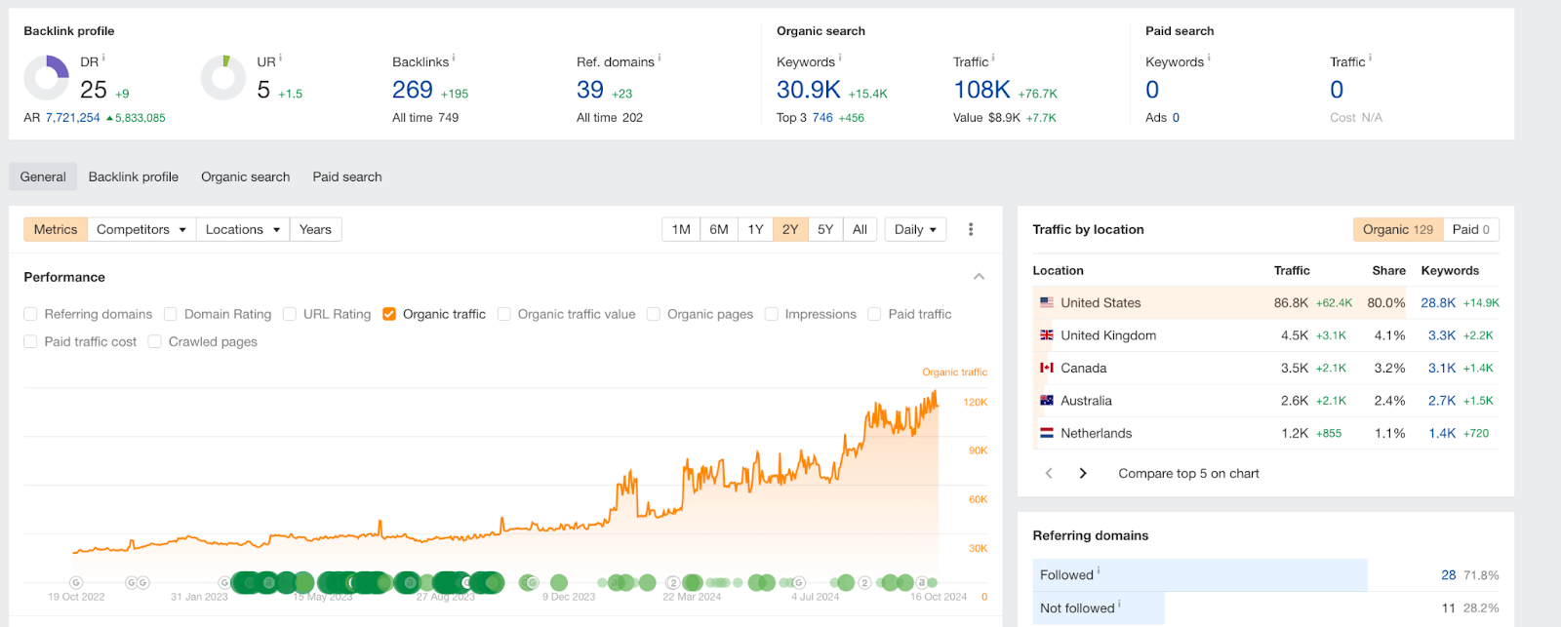
Task: Click the info icon beside Ref. domains
Action: coord(660,59)
